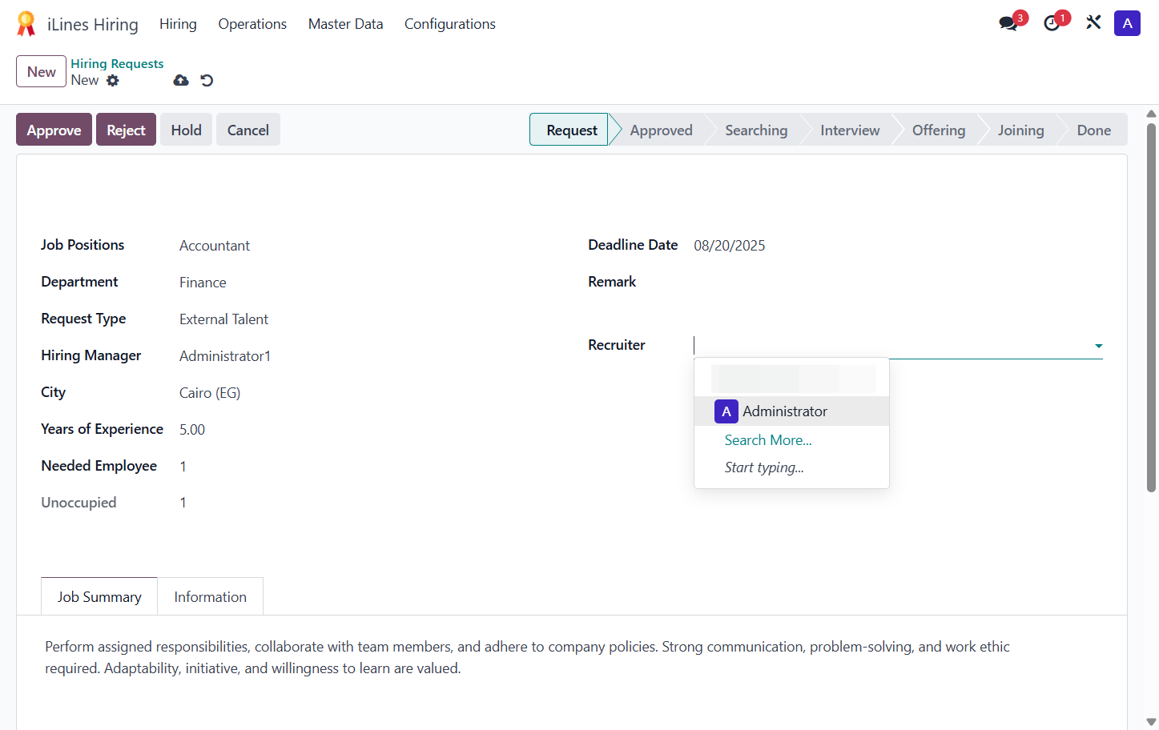Switch to the Information tab
Screen dimensions: 1159x730
pos(211,596)
